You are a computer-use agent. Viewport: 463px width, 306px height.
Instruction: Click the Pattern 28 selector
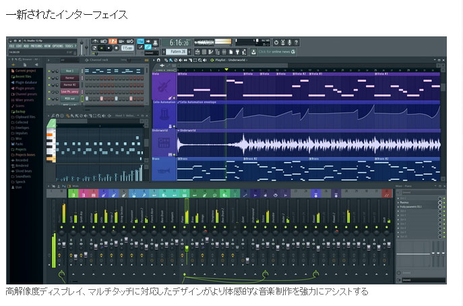[x=177, y=51]
